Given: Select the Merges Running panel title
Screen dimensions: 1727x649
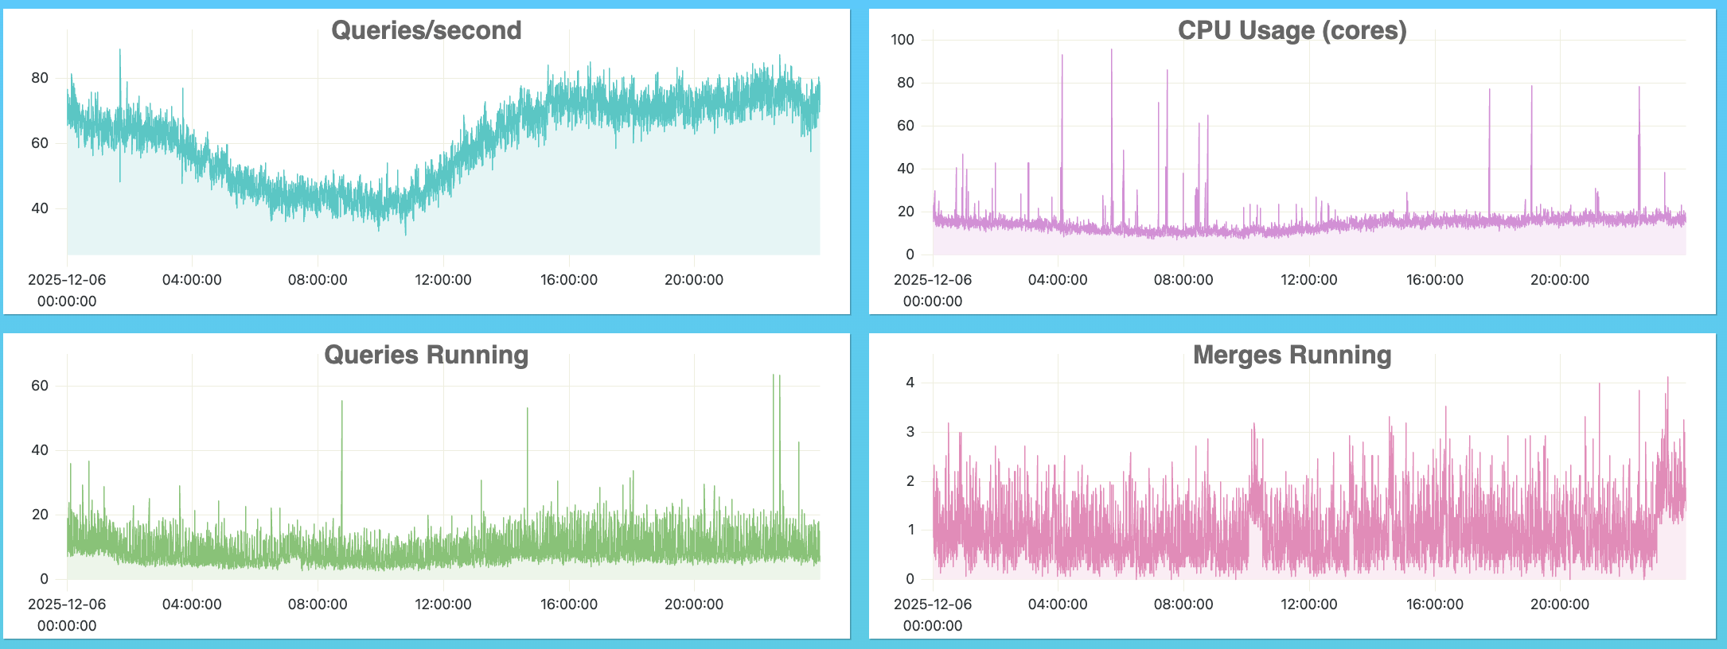Looking at the screenshot, I should (1292, 355).
